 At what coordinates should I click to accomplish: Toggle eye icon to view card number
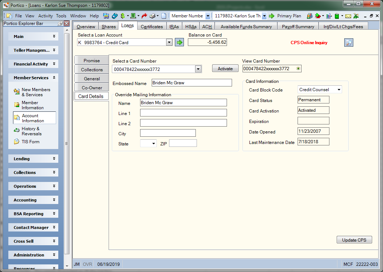click(298, 69)
